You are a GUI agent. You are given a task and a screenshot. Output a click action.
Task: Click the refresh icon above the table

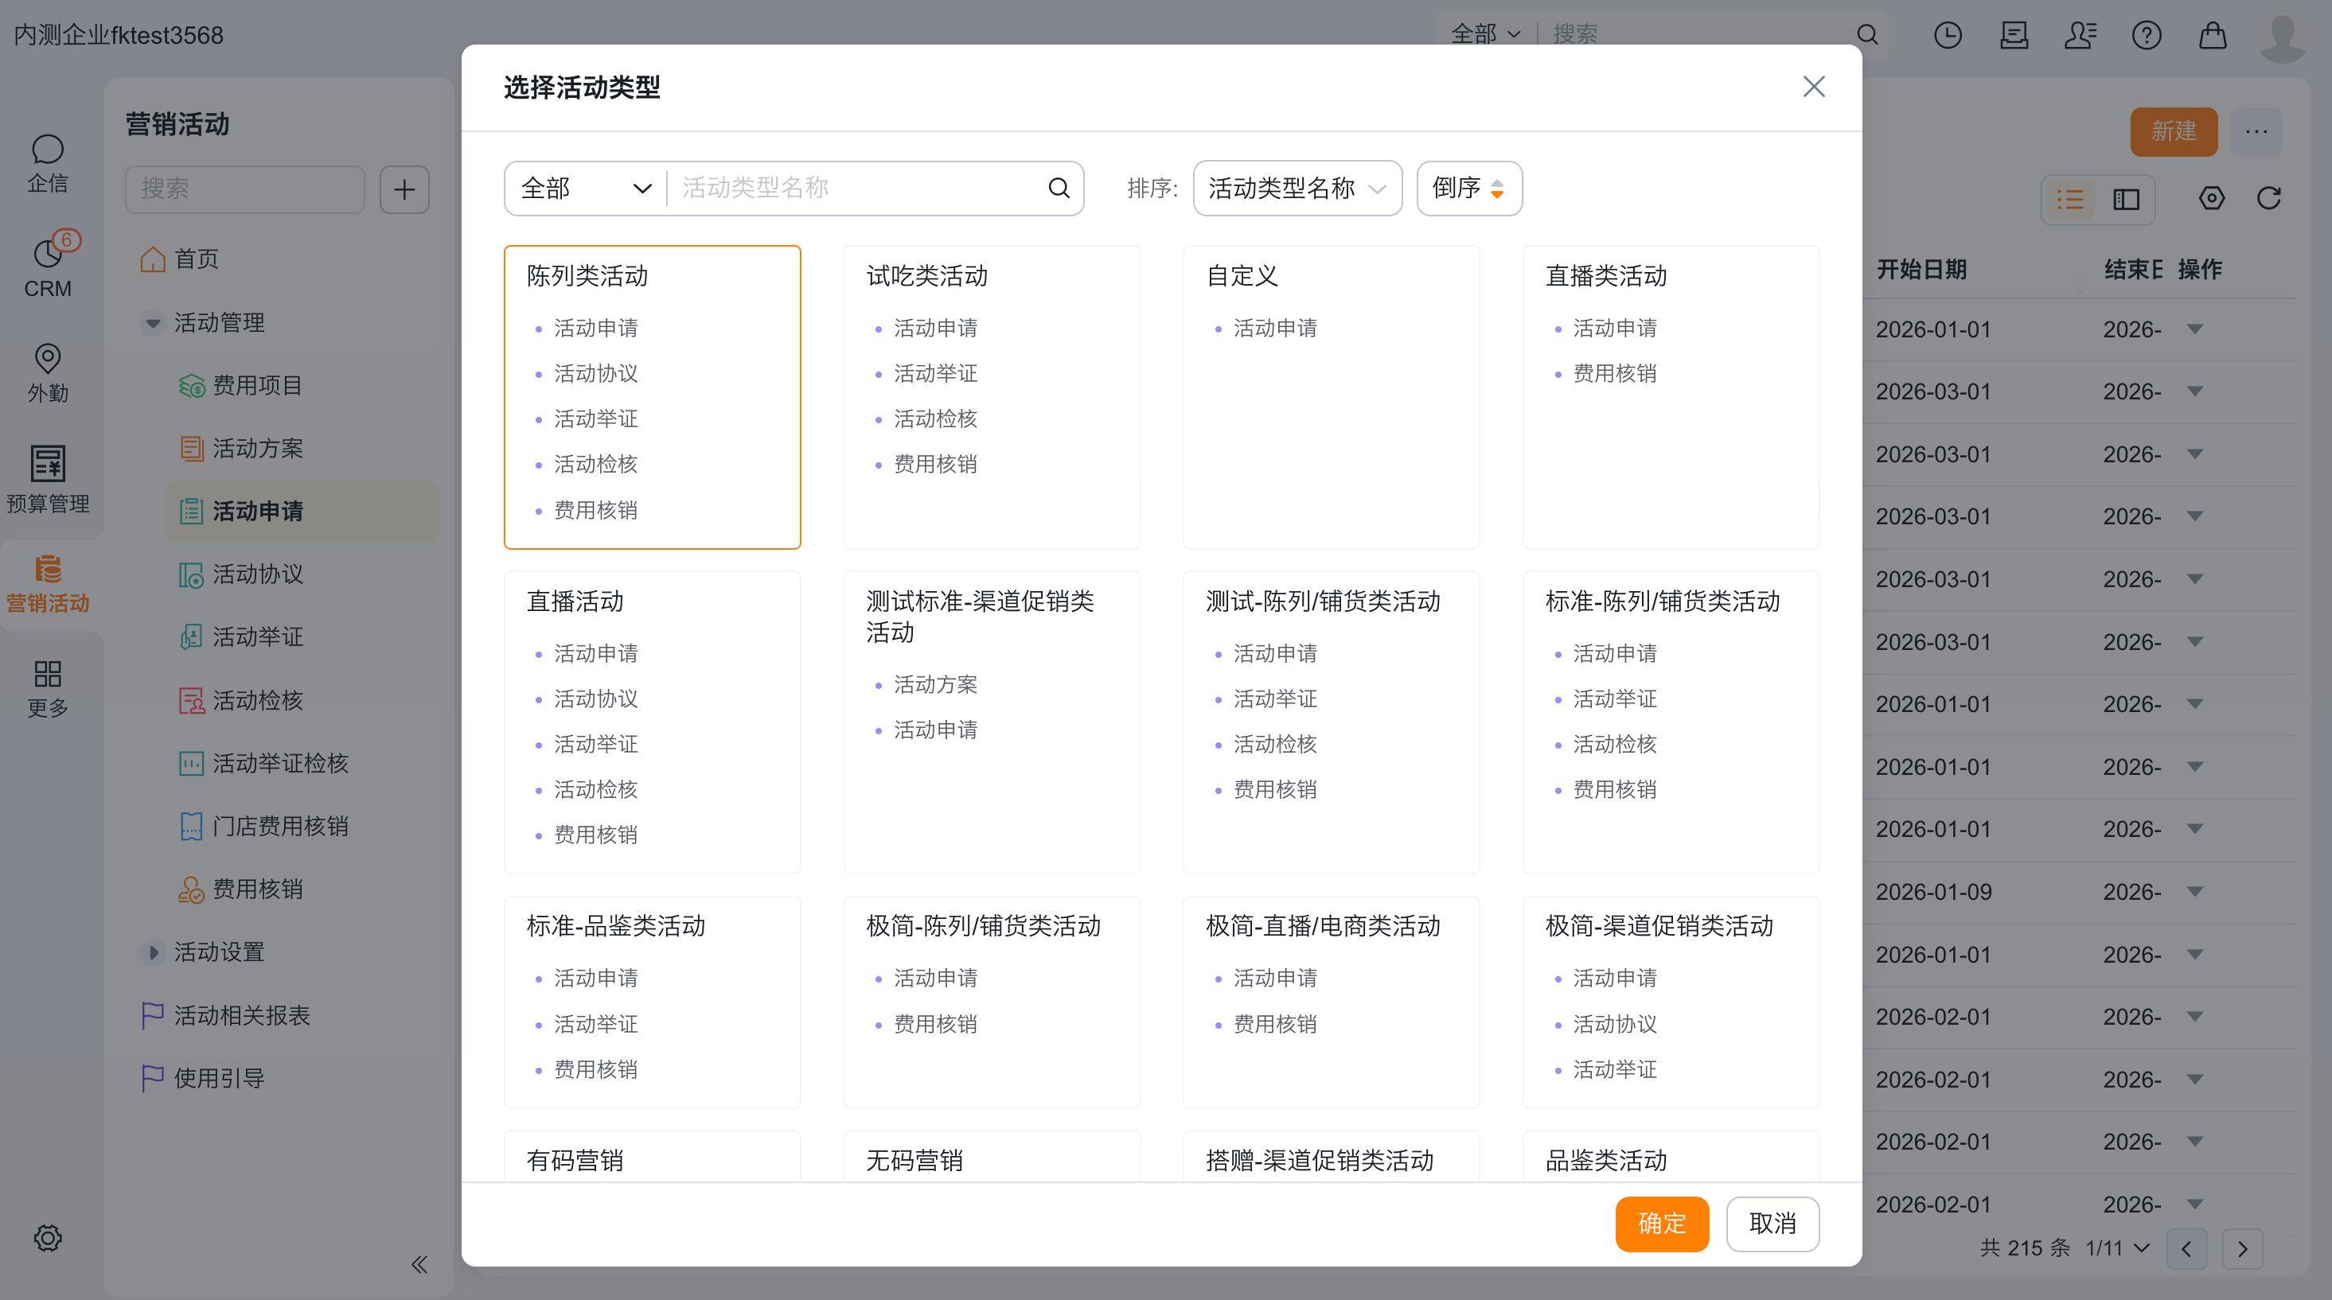coord(2268,198)
